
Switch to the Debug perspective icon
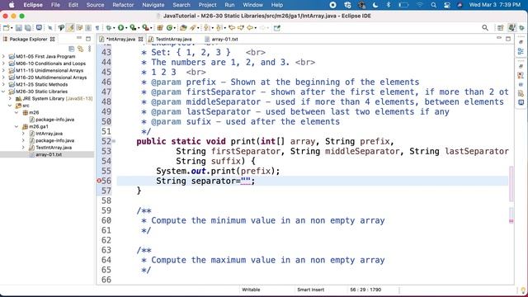tap(521, 28)
